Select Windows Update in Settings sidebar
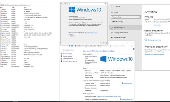The height and width of the screenshot is (102, 170). click(x=126, y=28)
